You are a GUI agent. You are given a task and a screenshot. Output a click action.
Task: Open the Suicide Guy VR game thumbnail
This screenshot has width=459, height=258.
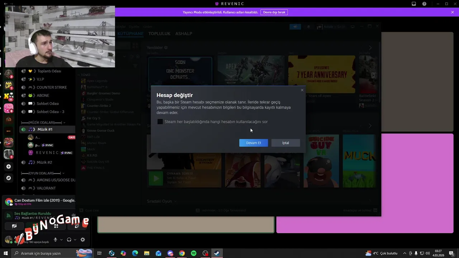pos(321,161)
